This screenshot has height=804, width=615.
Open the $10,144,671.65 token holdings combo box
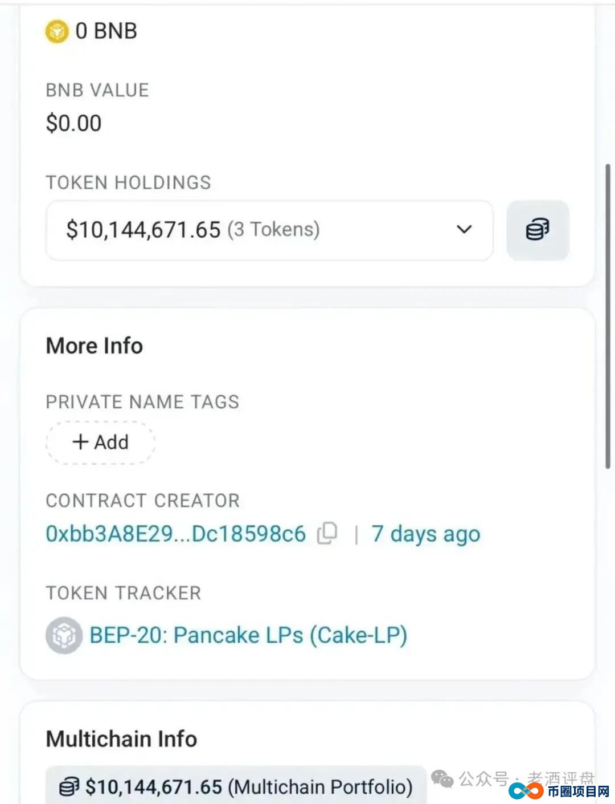[269, 230]
